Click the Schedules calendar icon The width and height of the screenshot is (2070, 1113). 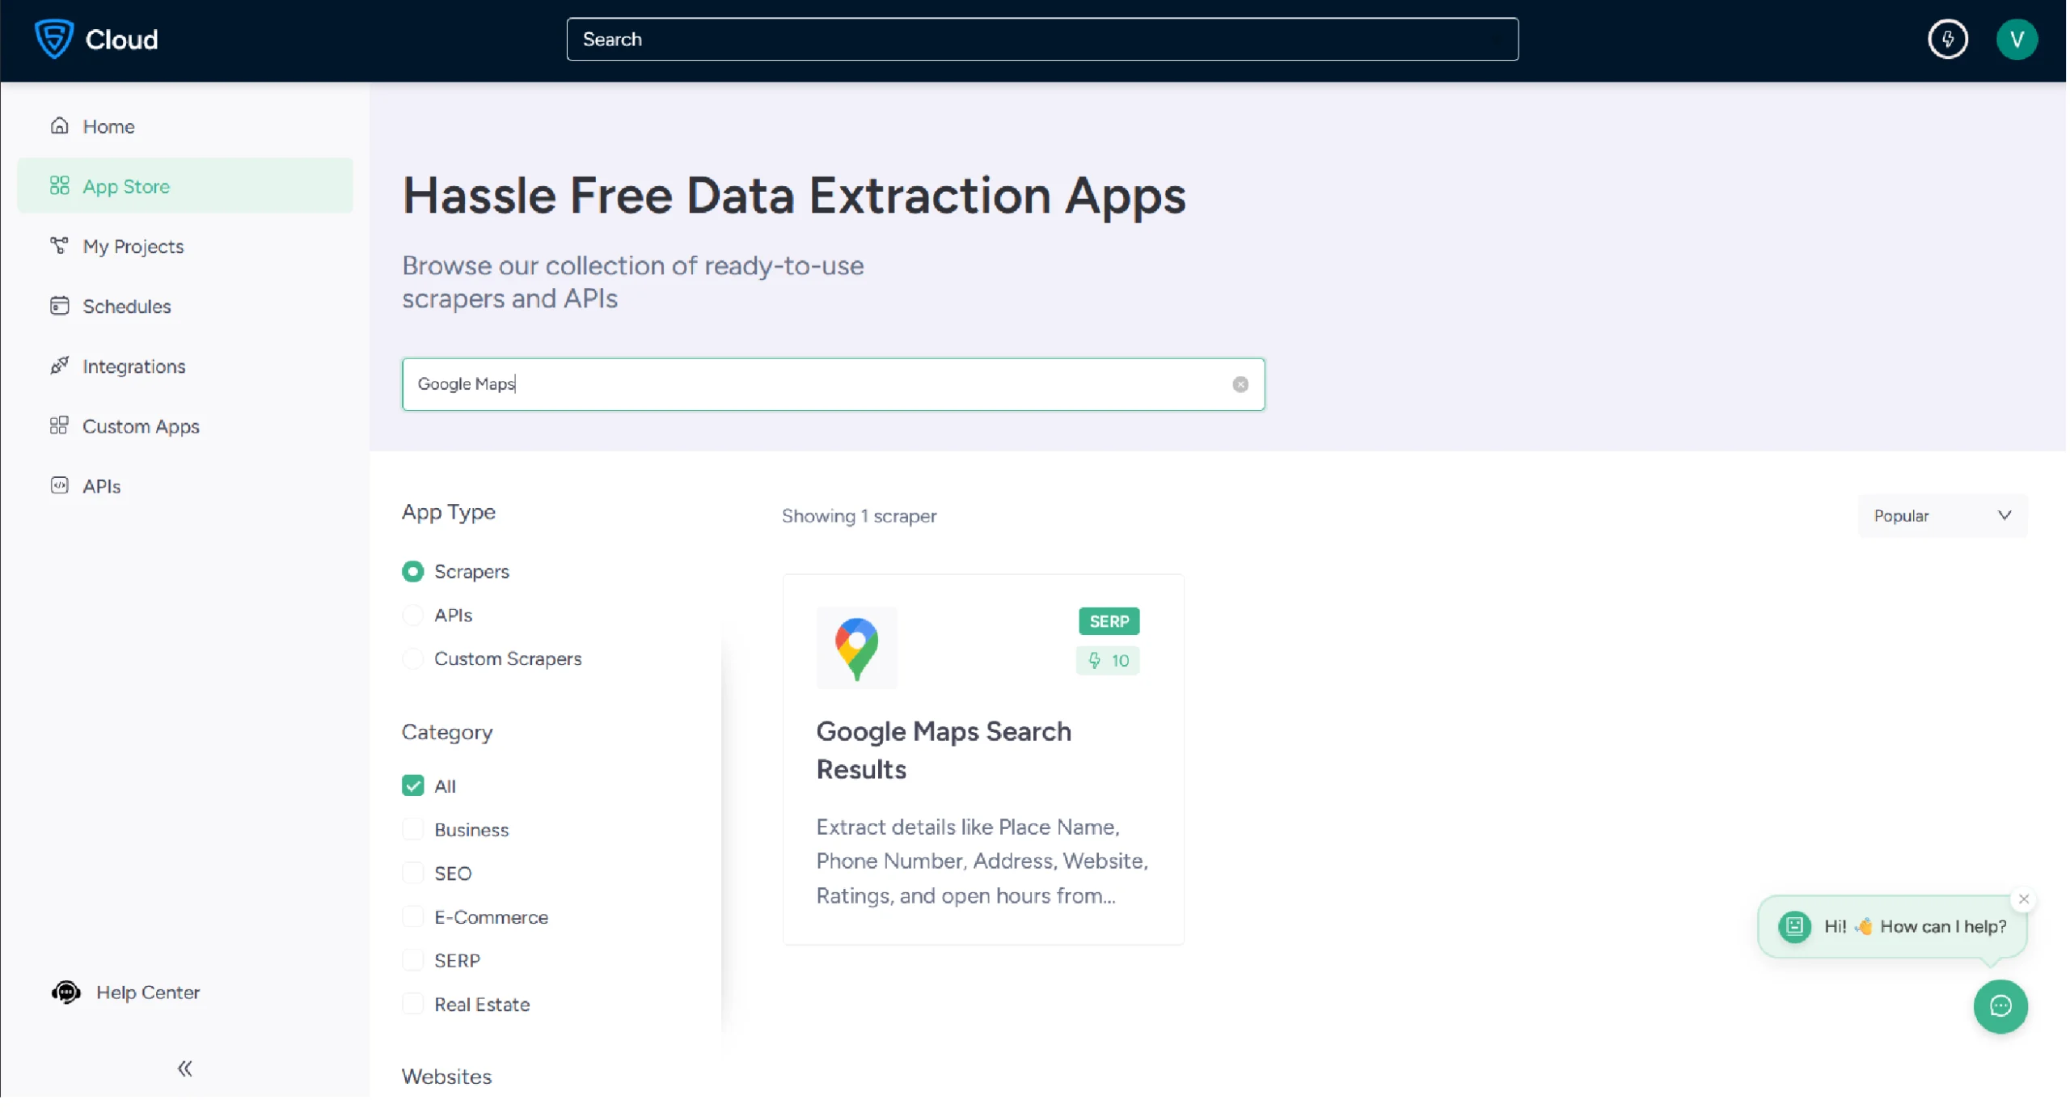point(59,306)
